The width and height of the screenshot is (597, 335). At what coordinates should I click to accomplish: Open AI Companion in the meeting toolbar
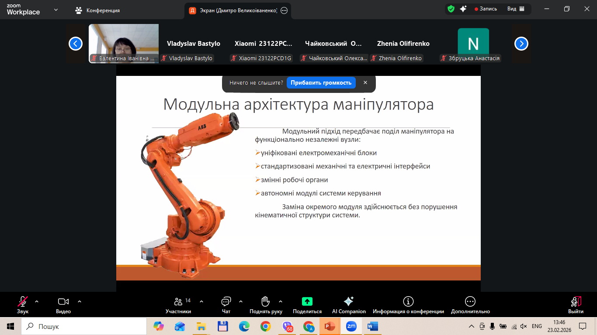pos(349,304)
